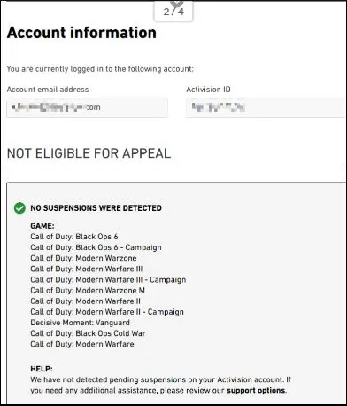Select Modern Warfare II list entry
Screen dimensions: 347x406
[x=85, y=301]
